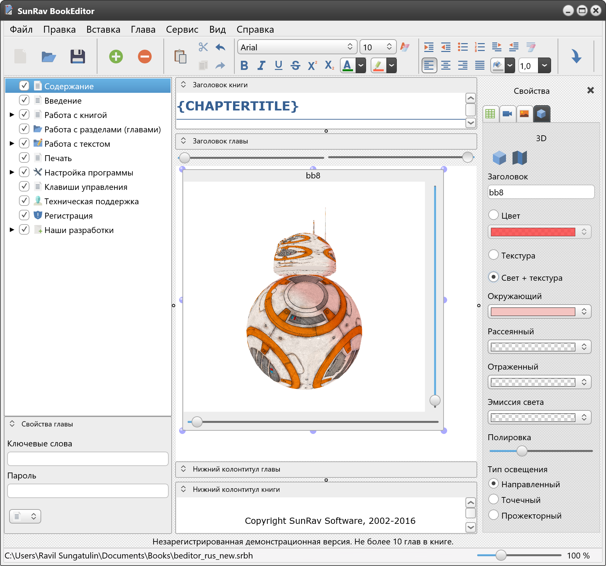This screenshot has width=606, height=566.
Task: Choose Точечный lighting type
Action: tap(494, 499)
